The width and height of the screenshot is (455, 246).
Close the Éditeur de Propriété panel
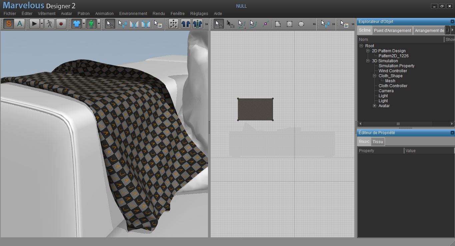point(452,133)
